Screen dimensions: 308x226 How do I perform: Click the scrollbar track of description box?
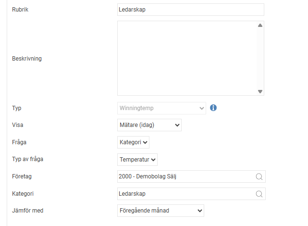260,58
